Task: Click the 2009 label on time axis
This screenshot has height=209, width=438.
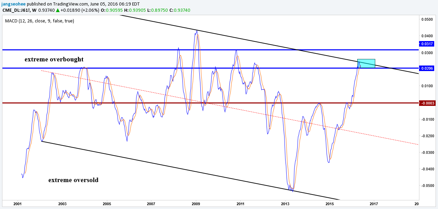Action: (x=196, y=204)
